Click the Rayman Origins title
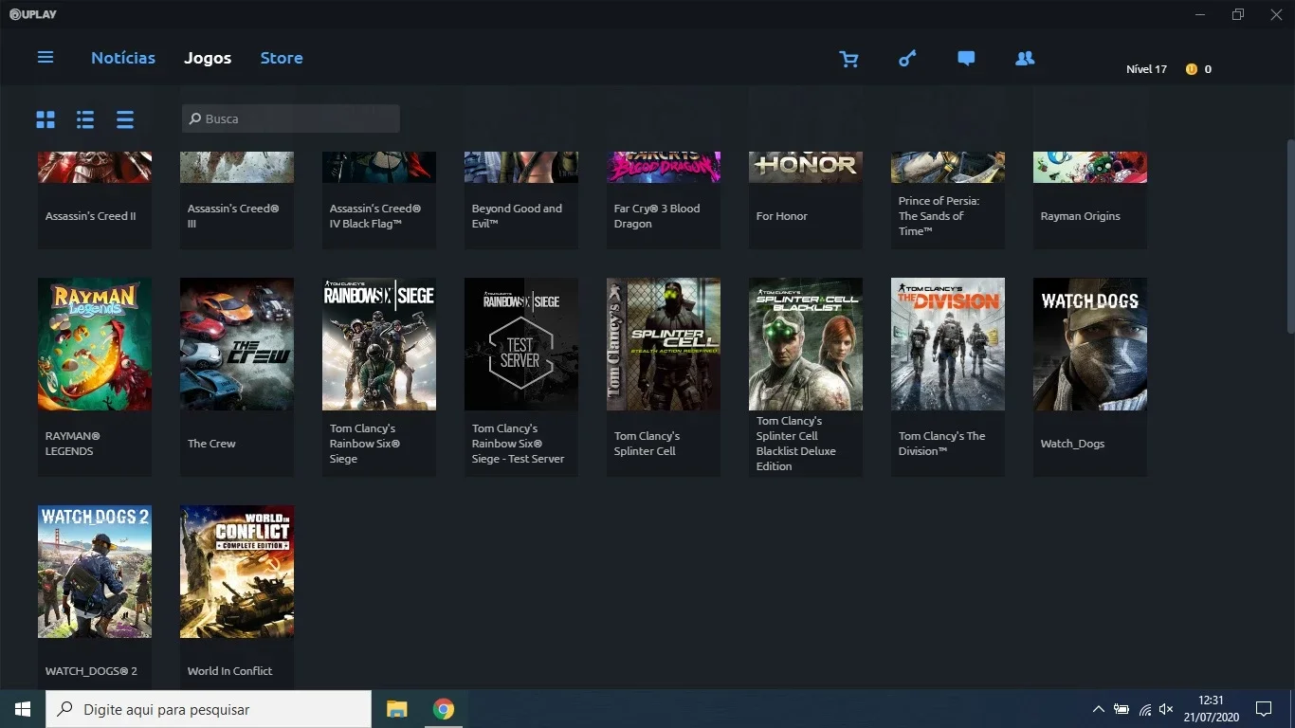Image resolution: width=1295 pixels, height=728 pixels. pos(1080,216)
